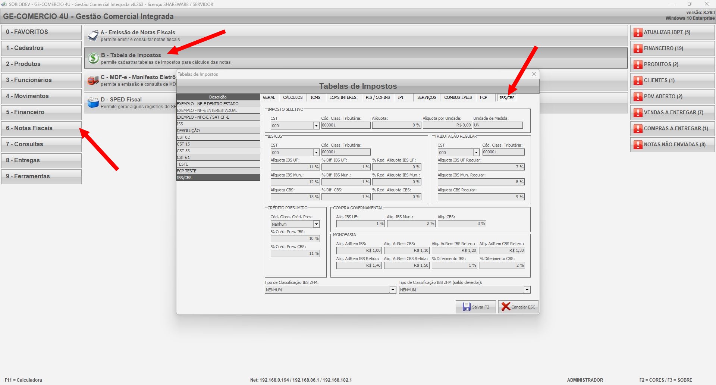This screenshot has width=716, height=385.
Task: Open the ATUALIZAR IBPT alert icon
Action: click(x=638, y=32)
